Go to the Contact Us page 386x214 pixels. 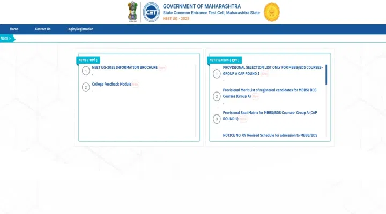coord(43,29)
